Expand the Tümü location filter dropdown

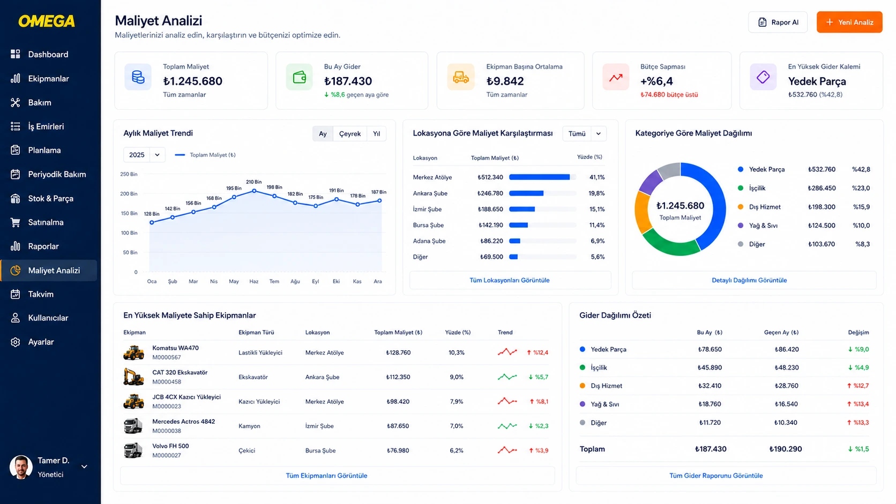click(x=584, y=134)
